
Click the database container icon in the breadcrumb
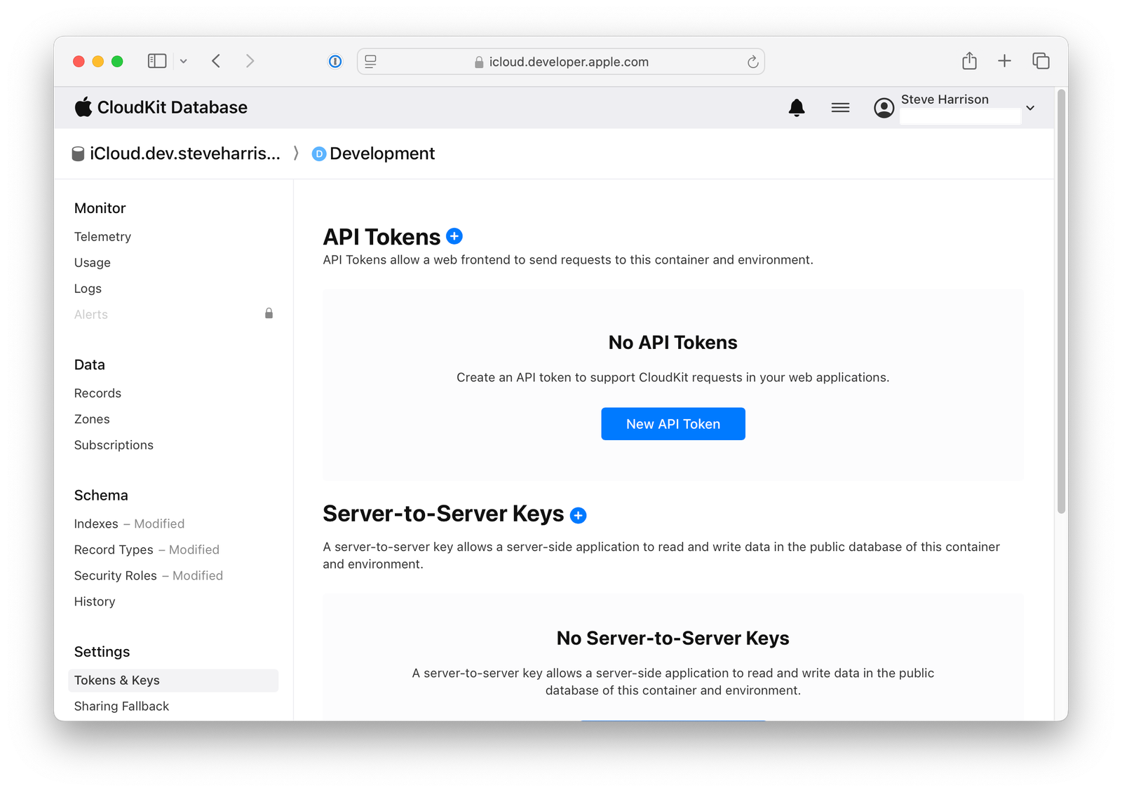pyautogui.click(x=77, y=153)
